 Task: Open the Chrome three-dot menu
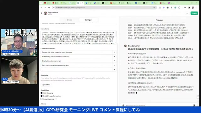tap(197, 8)
